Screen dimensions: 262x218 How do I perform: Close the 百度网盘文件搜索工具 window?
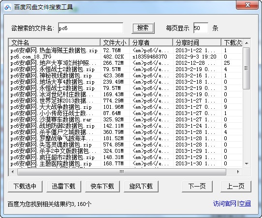click(247, 5)
